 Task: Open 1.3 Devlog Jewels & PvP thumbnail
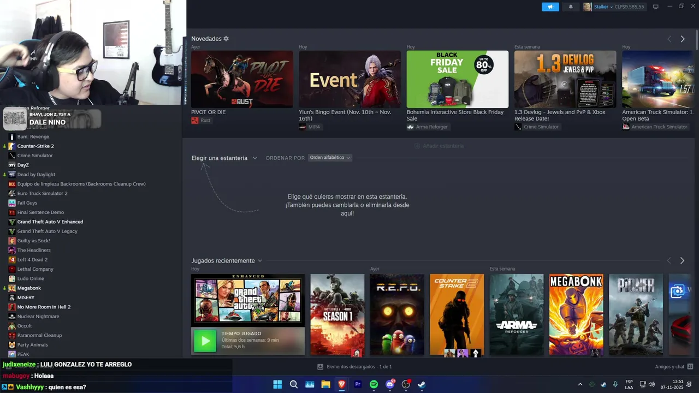point(565,79)
